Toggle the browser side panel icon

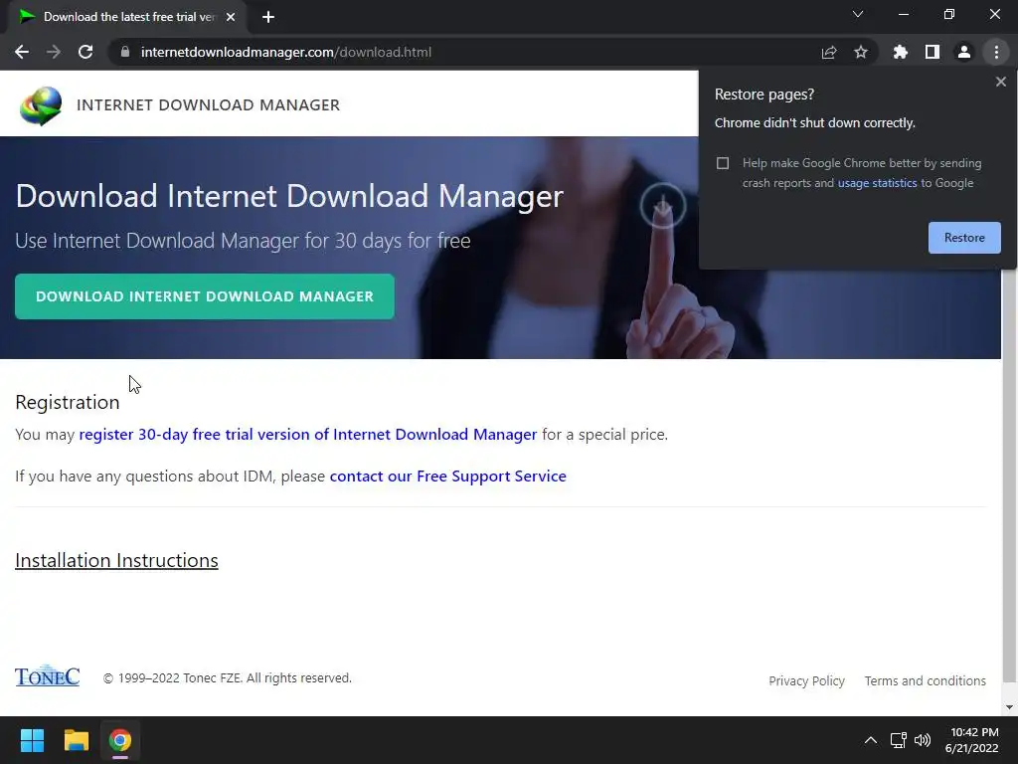click(x=933, y=52)
